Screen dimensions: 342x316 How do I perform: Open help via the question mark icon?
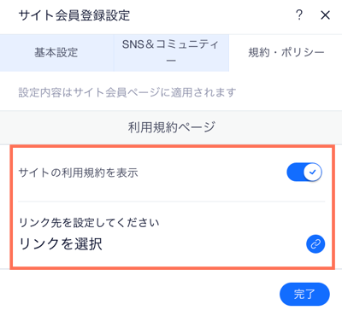pyautogui.click(x=299, y=15)
